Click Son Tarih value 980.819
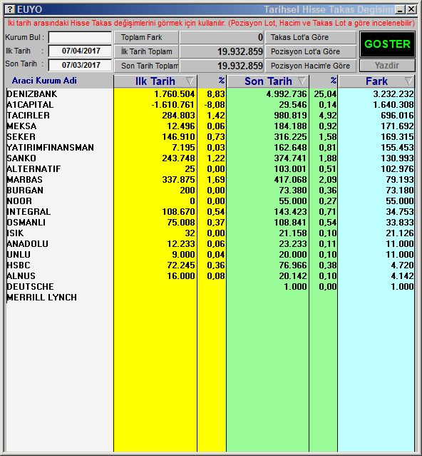The width and height of the screenshot is (422, 456). coord(290,116)
